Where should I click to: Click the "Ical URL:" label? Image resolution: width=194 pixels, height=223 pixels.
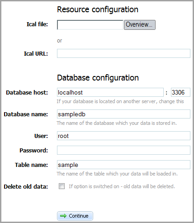[x=36, y=53]
